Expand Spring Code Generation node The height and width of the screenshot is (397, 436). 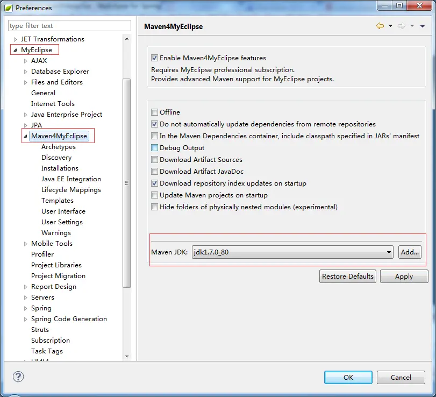point(26,319)
